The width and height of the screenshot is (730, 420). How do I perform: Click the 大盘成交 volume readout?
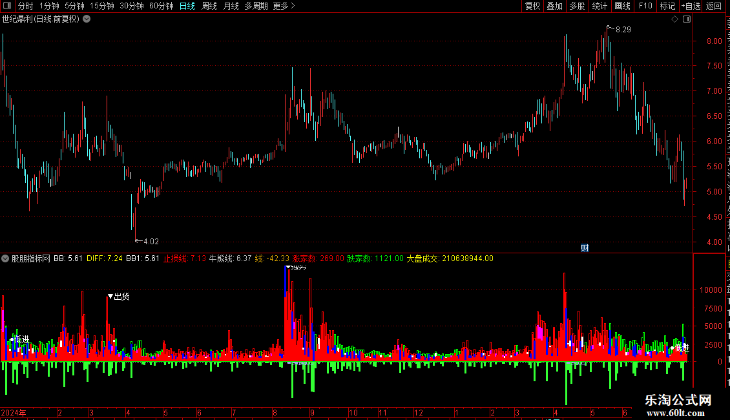[450, 258]
